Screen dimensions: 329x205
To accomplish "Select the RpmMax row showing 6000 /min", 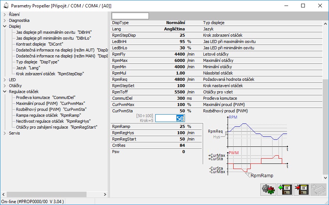I will (216, 60).
